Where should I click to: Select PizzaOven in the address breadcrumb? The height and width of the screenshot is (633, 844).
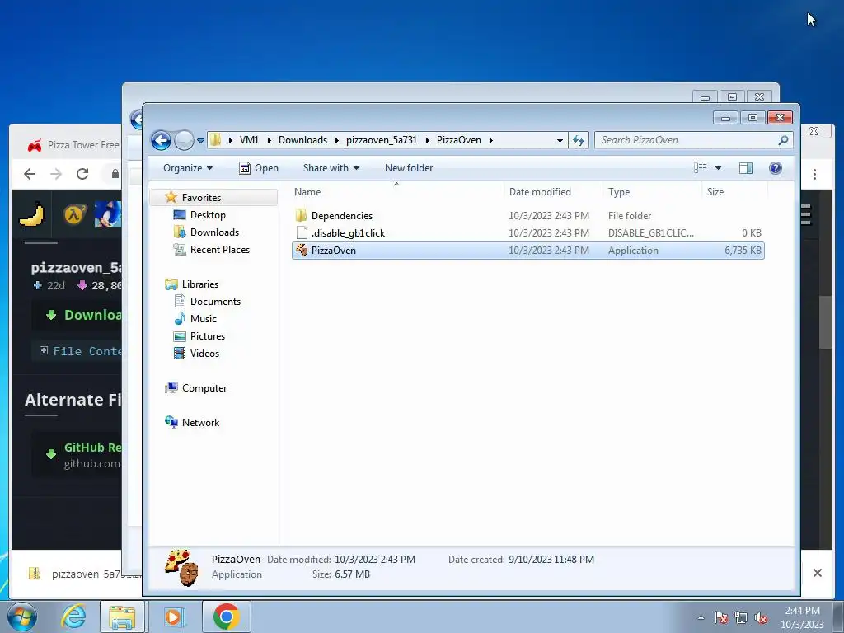tap(458, 140)
